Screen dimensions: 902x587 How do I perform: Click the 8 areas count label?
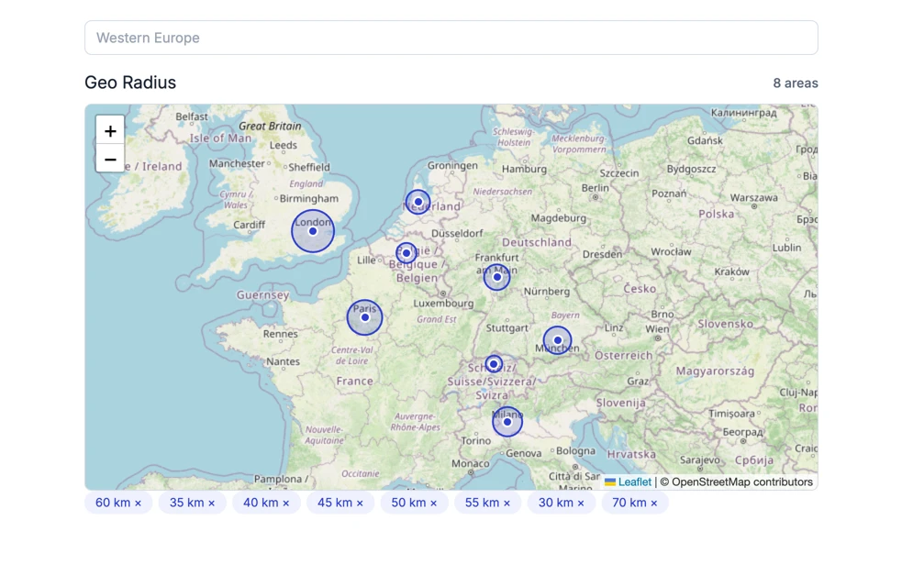pyautogui.click(x=795, y=83)
